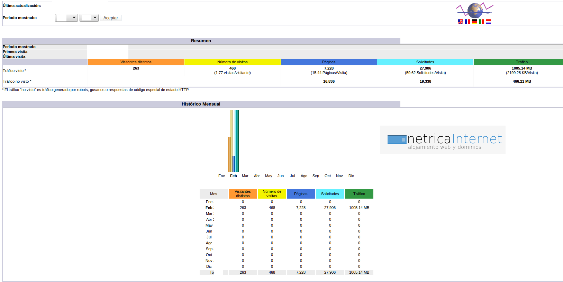Click the yellow Número de visitas header
The height and width of the screenshot is (282, 563).
[x=232, y=62]
